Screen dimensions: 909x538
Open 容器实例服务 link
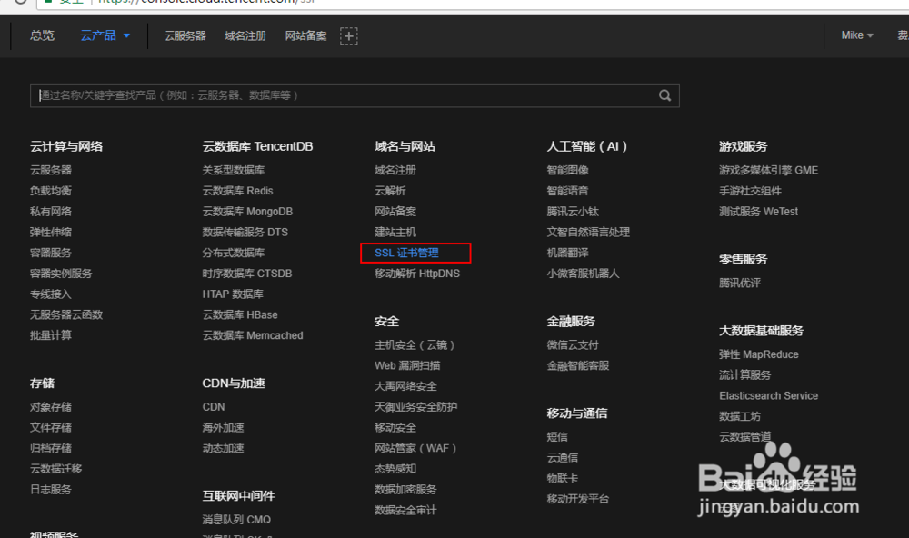point(61,274)
